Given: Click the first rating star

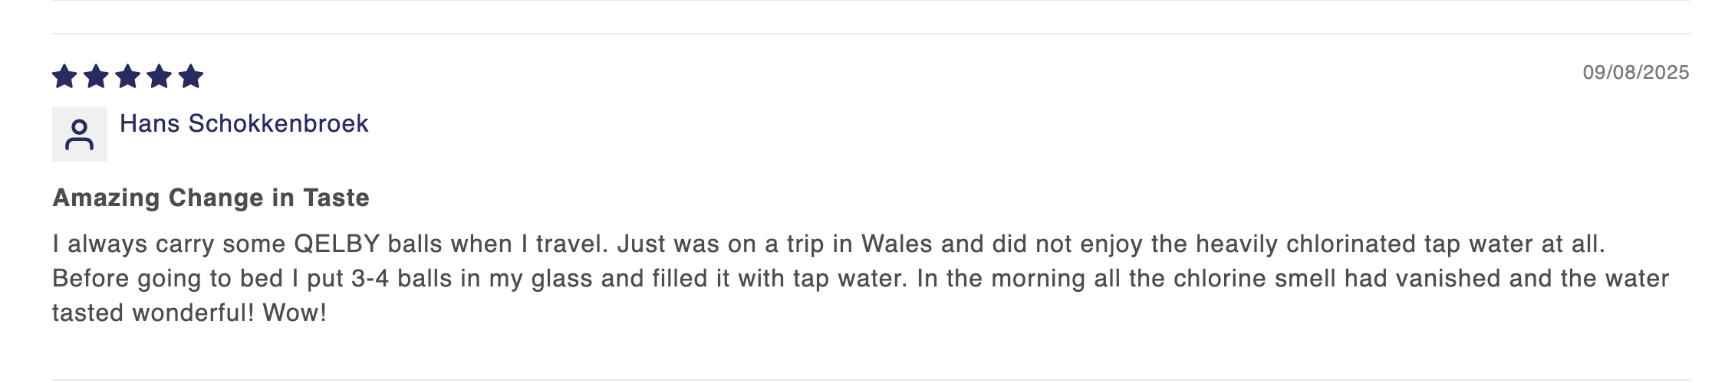Looking at the screenshot, I should (x=64, y=77).
